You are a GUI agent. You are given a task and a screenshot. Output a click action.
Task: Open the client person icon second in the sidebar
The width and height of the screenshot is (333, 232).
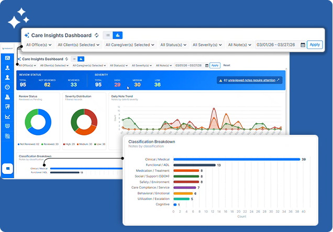(x=7, y=67)
